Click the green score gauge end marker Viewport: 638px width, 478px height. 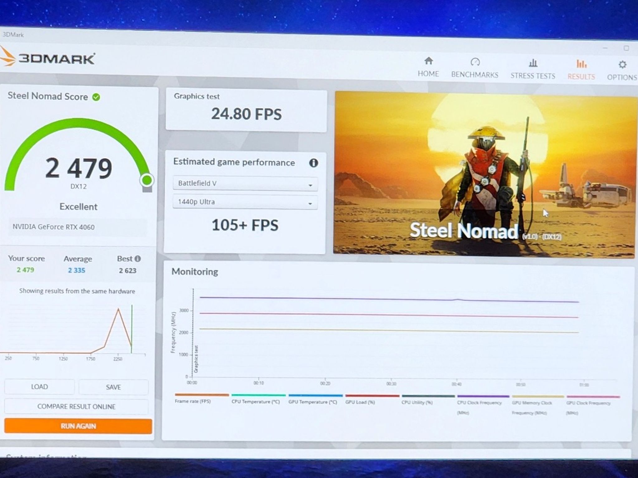[147, 180]
